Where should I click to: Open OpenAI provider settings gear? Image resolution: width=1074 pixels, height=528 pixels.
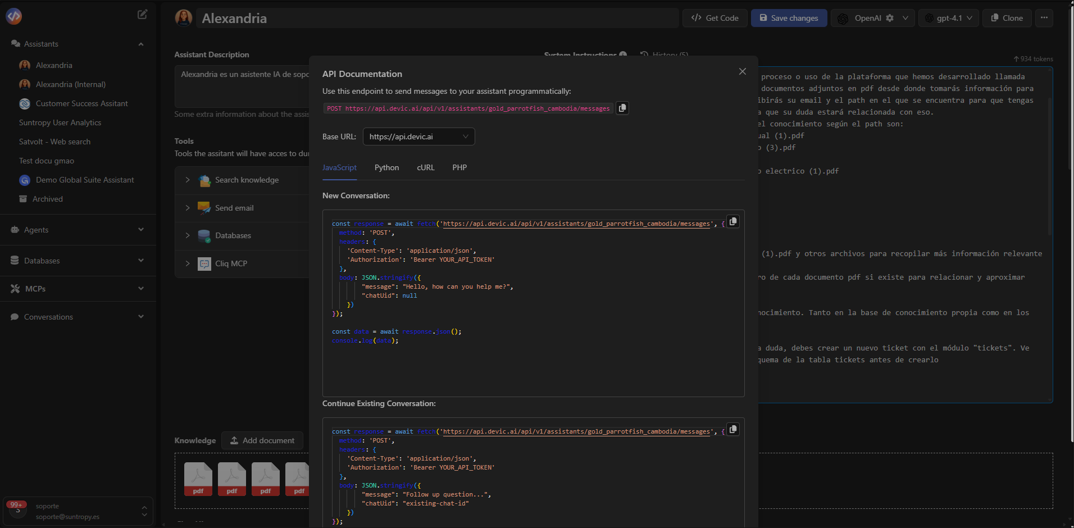pyautogui.click(x=889, y=17)
